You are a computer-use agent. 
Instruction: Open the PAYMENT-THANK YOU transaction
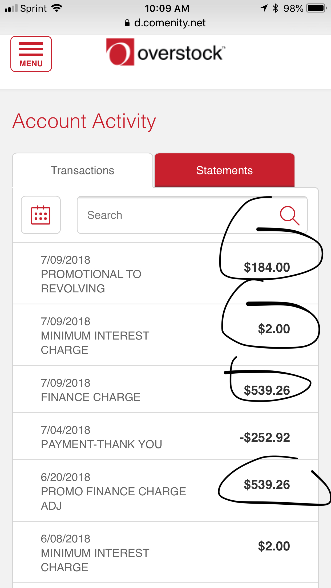[165, 436]
